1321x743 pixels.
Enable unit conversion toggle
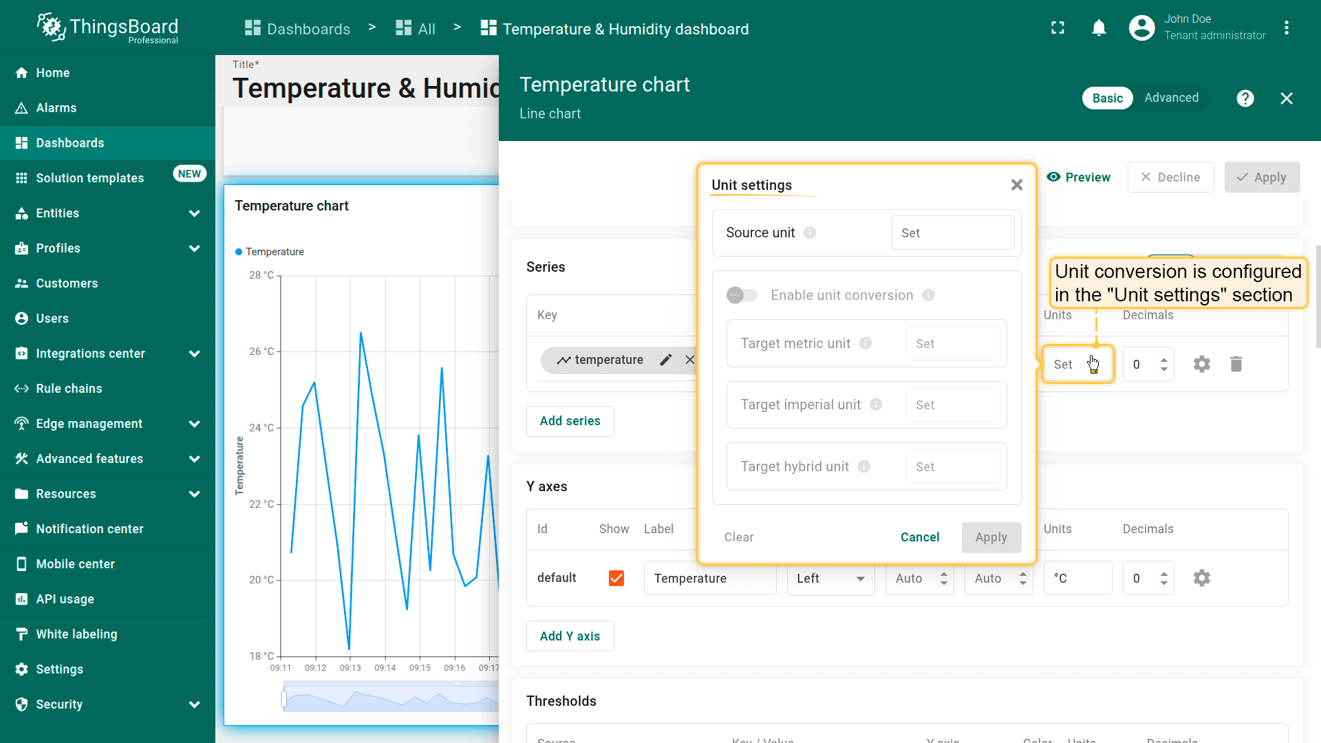742,295
